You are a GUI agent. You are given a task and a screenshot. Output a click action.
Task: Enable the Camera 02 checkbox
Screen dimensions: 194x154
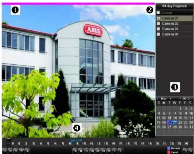coord(158,24)
